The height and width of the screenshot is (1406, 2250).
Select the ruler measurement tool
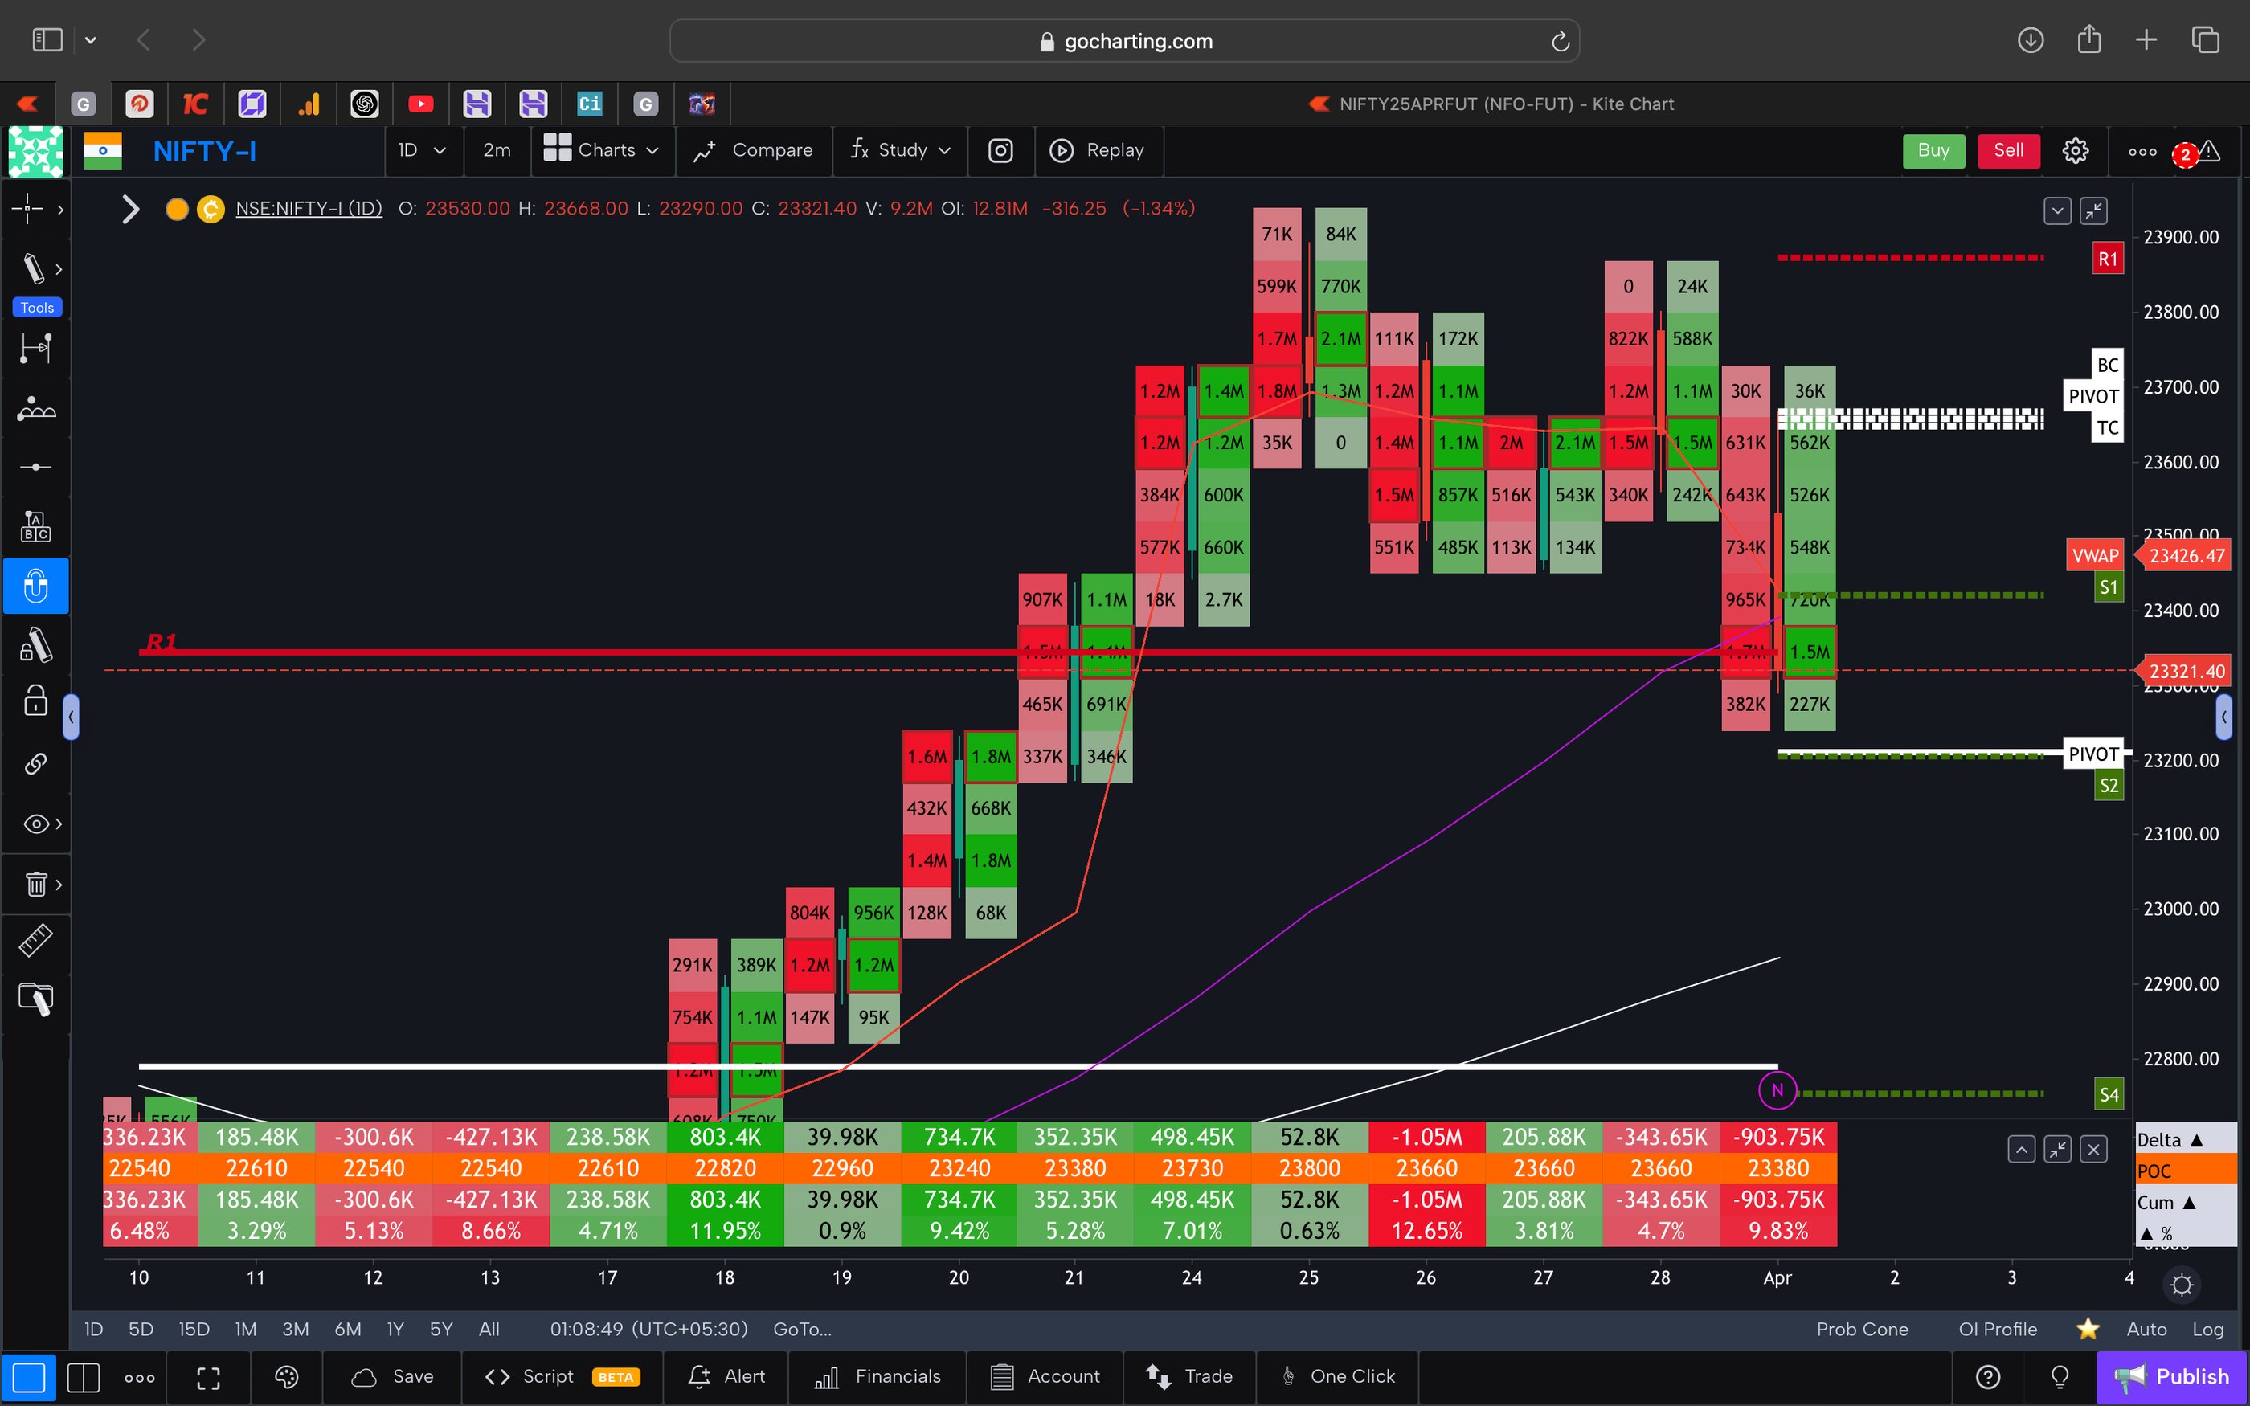35,940
